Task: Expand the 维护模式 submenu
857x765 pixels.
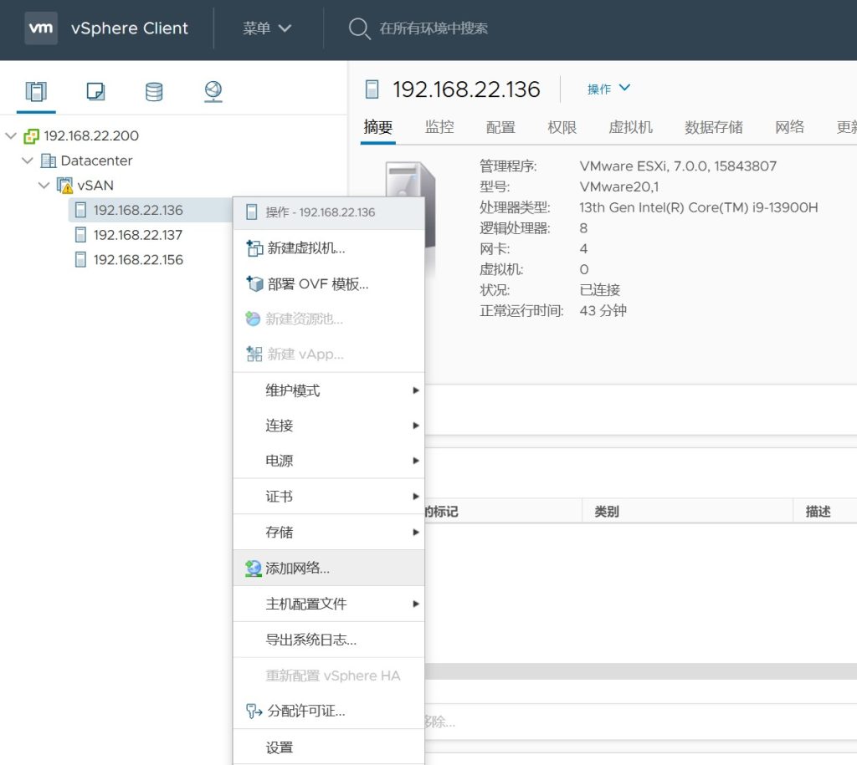Action: click(328, 390)
